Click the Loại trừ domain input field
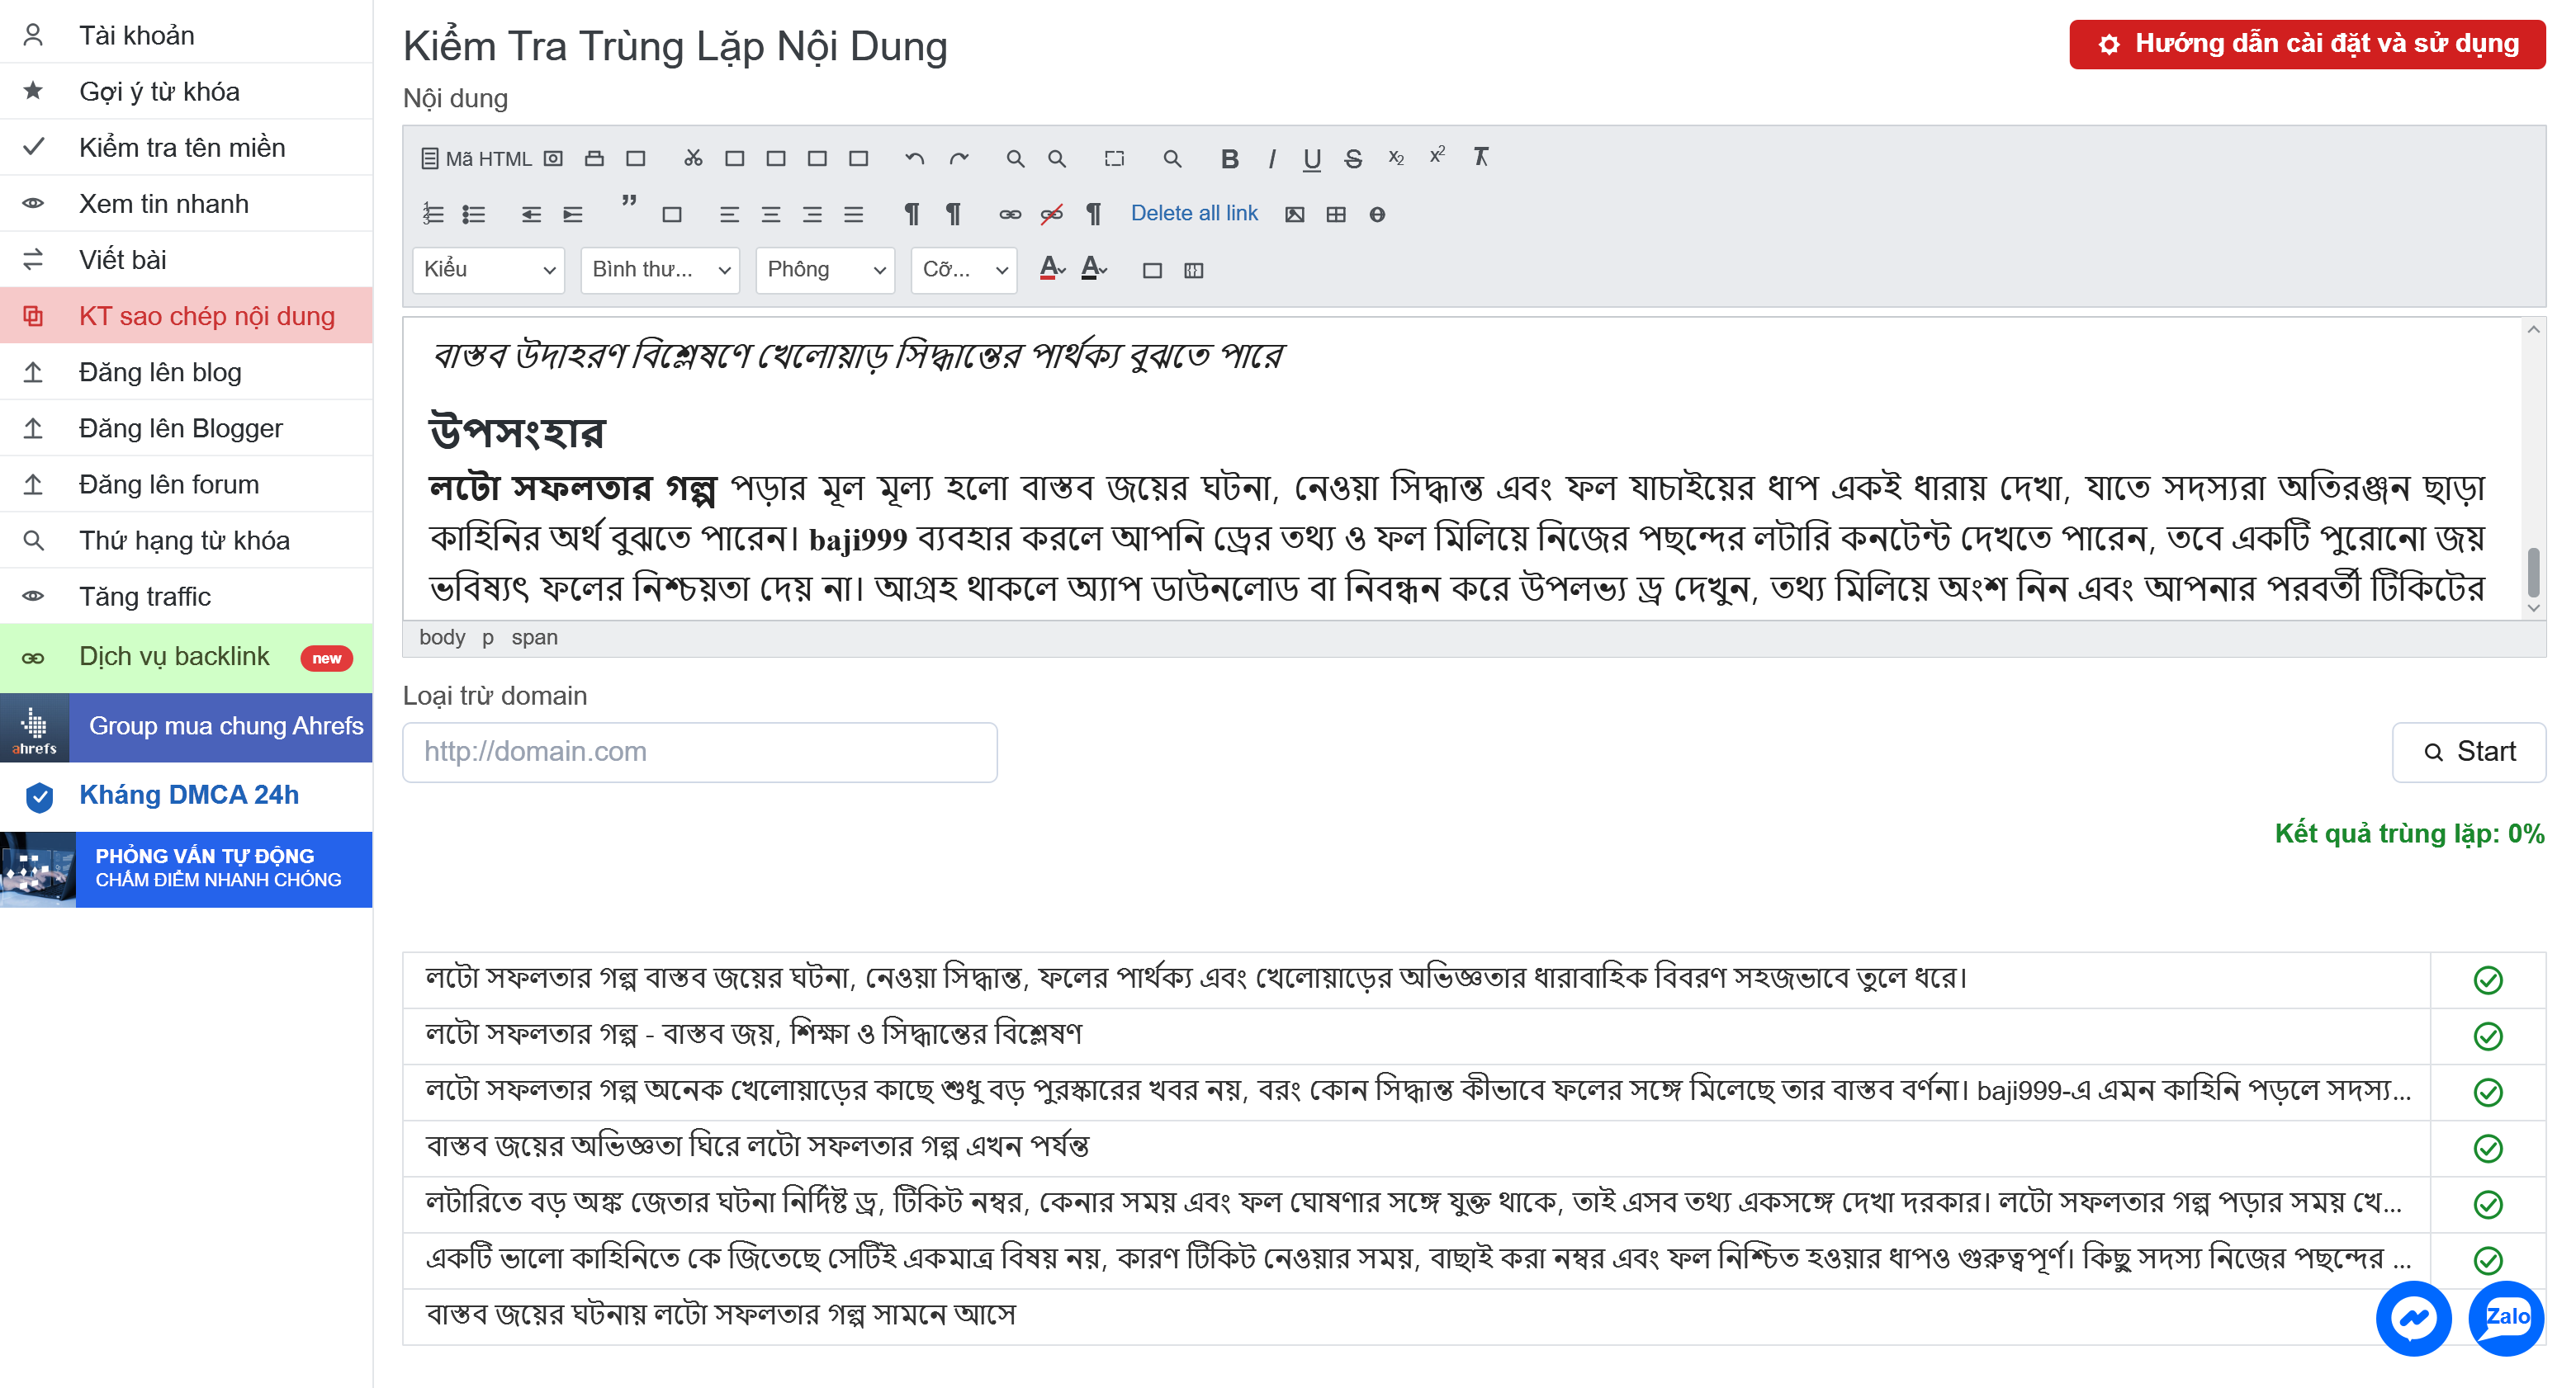 click(x=699, y=752)
